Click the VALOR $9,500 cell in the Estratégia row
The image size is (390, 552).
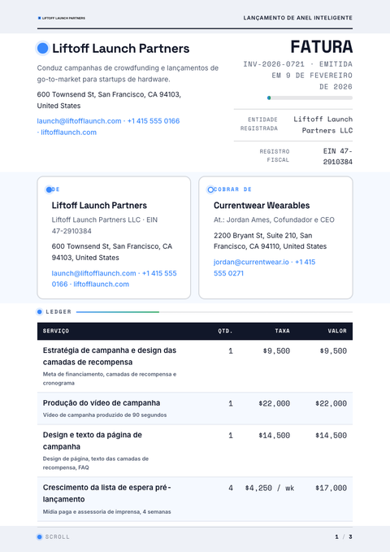coord(333,351)
